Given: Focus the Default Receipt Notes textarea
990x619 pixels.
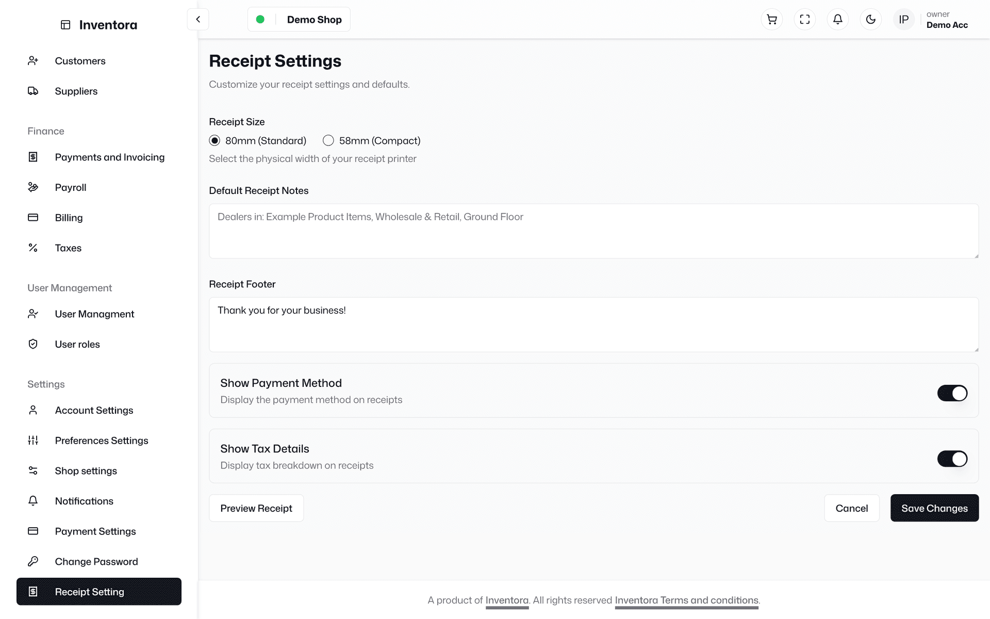Looking at the screenshot, I should point(593,231).
